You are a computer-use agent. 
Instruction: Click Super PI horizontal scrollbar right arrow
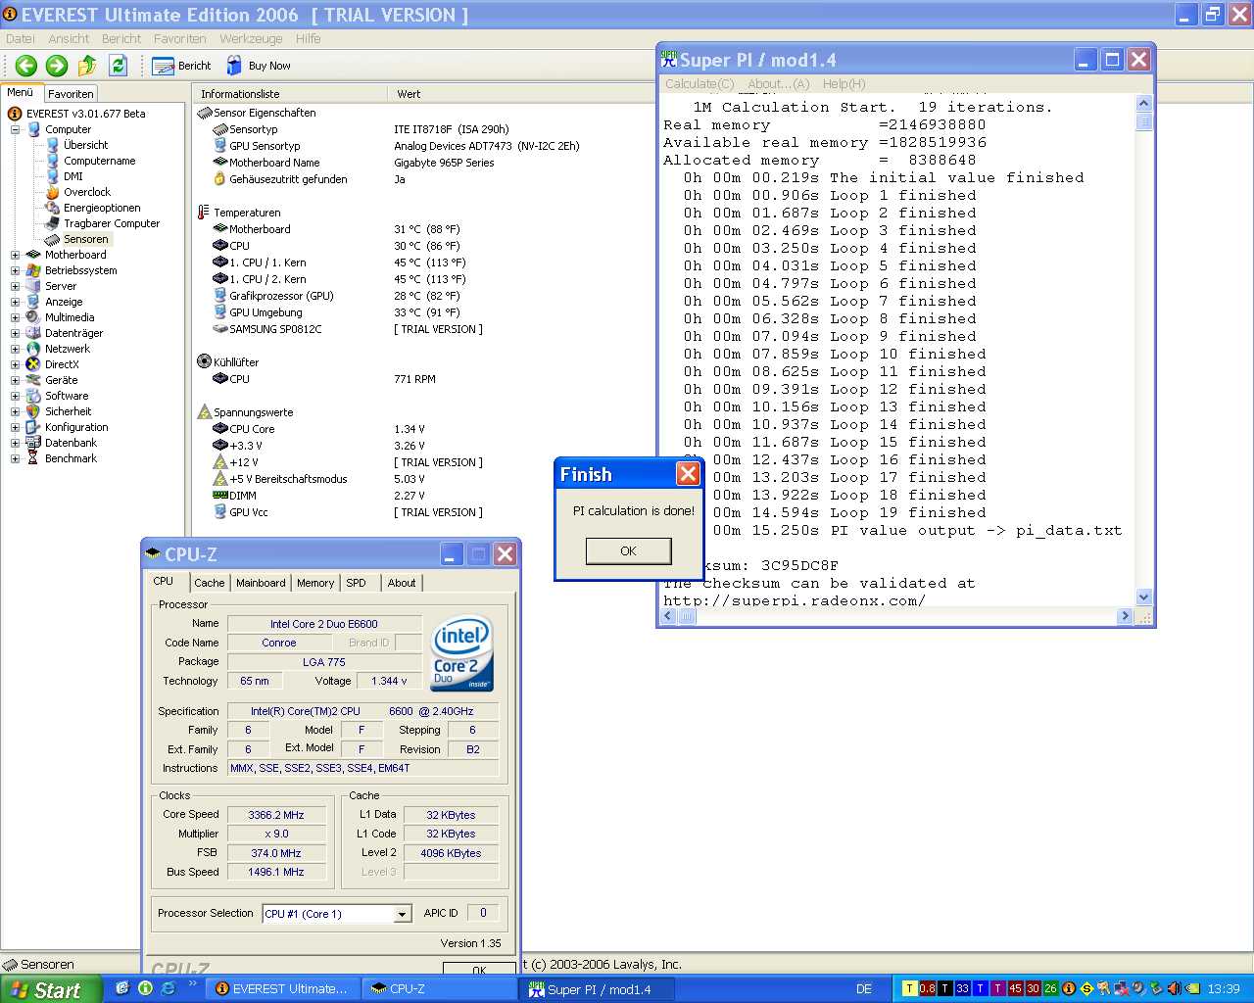[x=1125, y=616]
